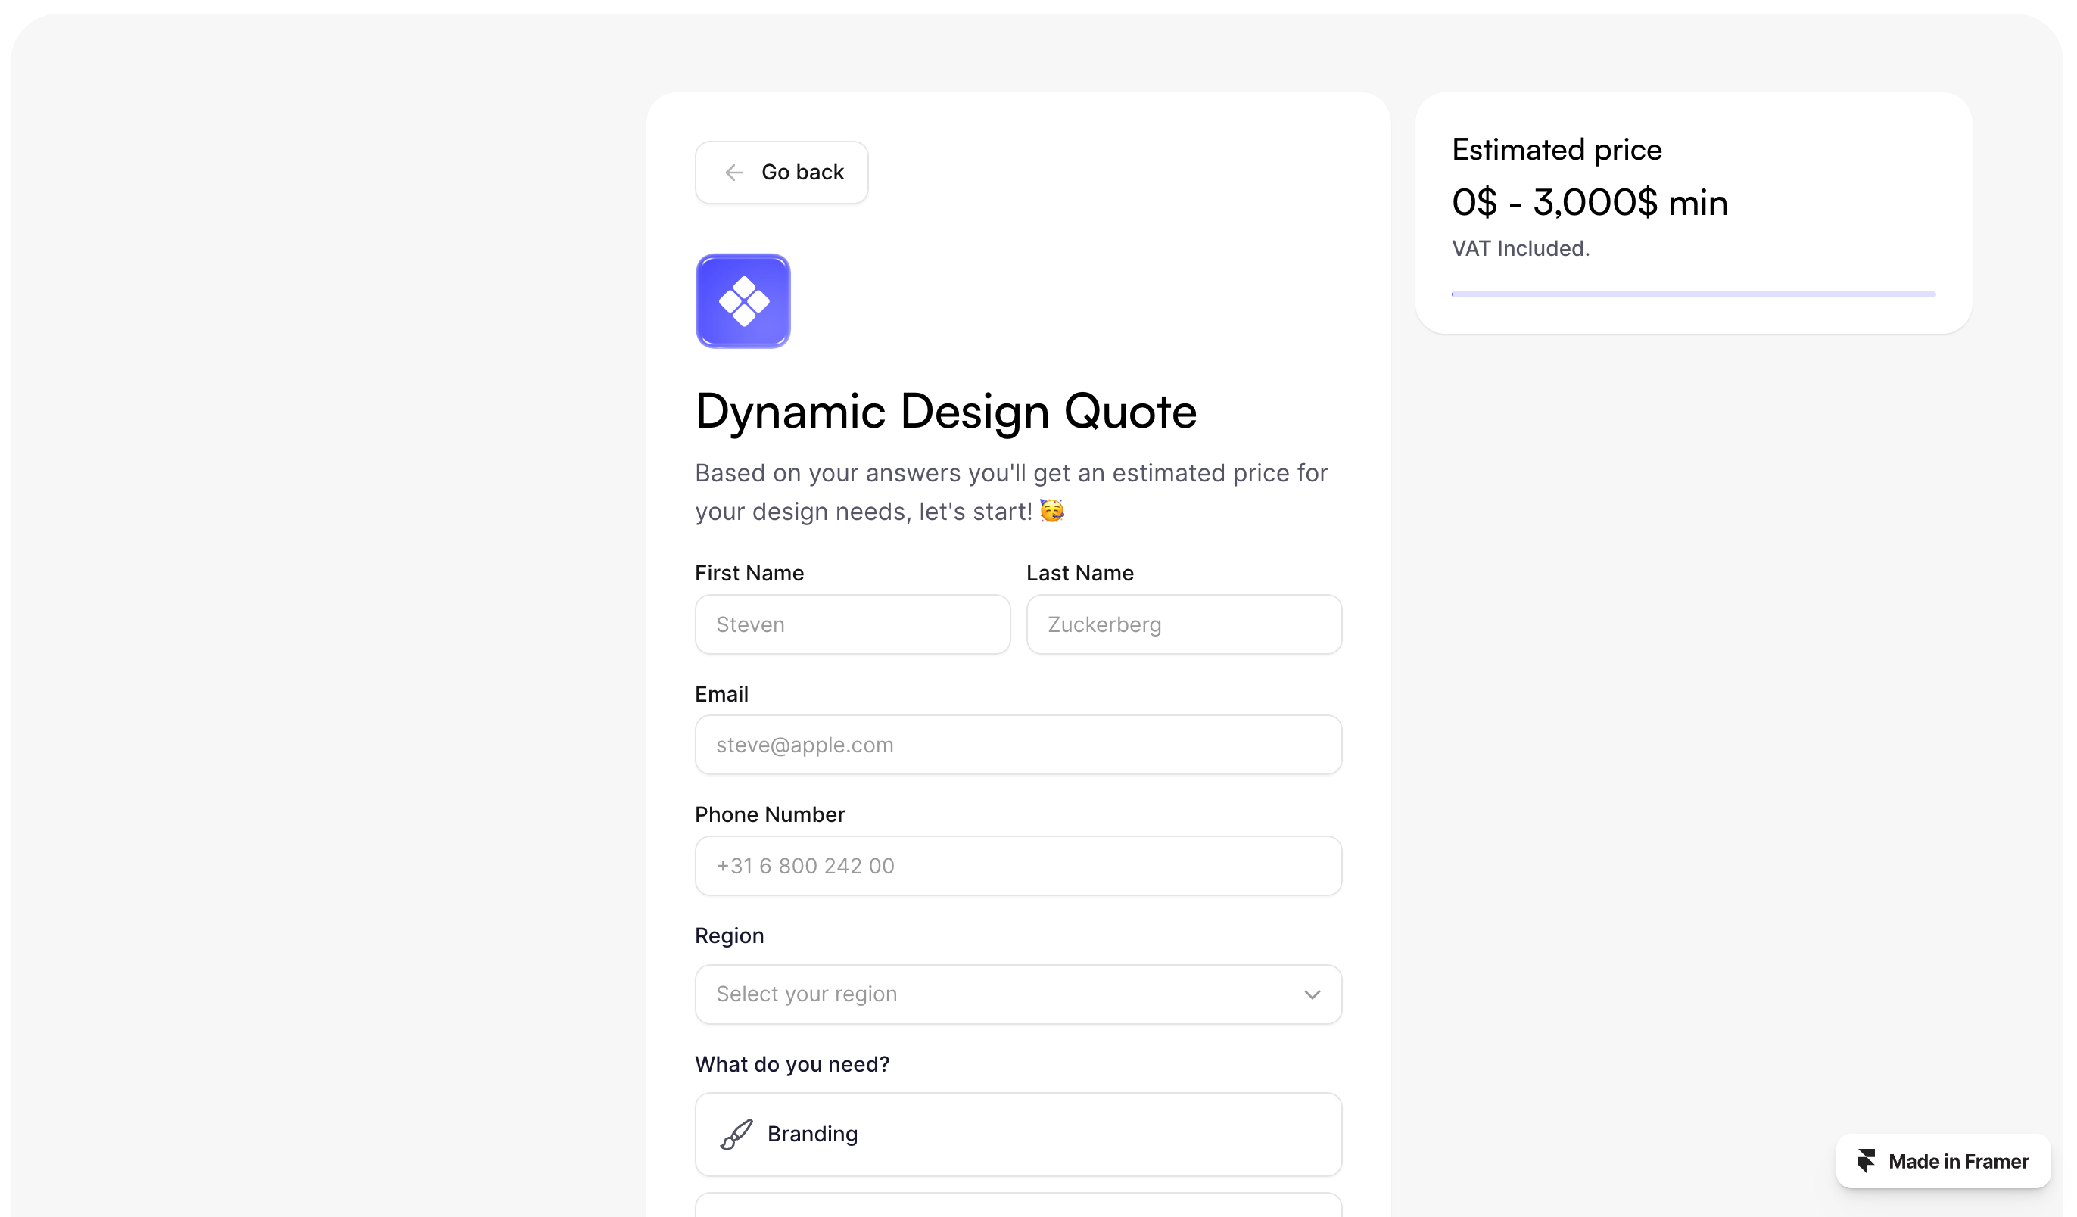Click the VAT Included note
The height and width of the screenshot is (1217, 2077).
1520,248
